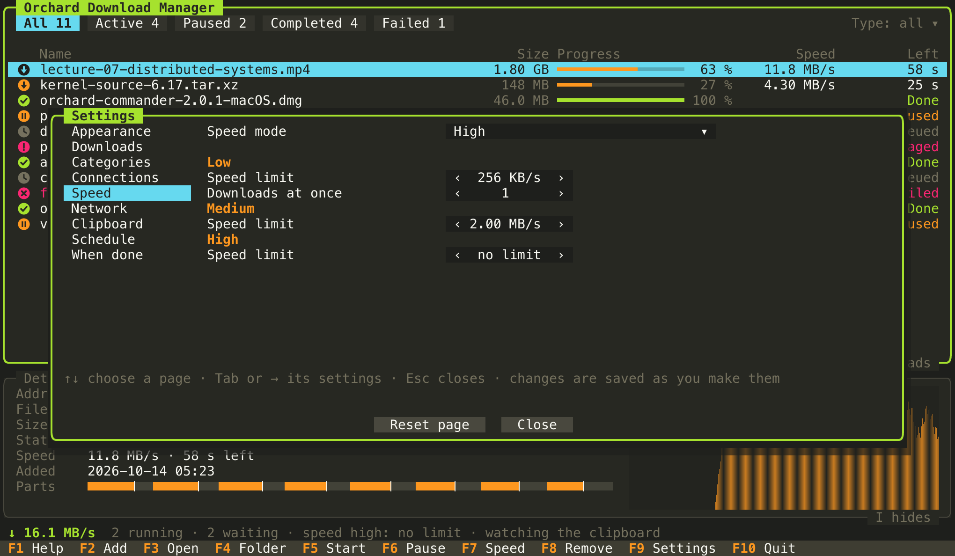Open the When done settings page

pyautogui.click(x=127, y=255)
